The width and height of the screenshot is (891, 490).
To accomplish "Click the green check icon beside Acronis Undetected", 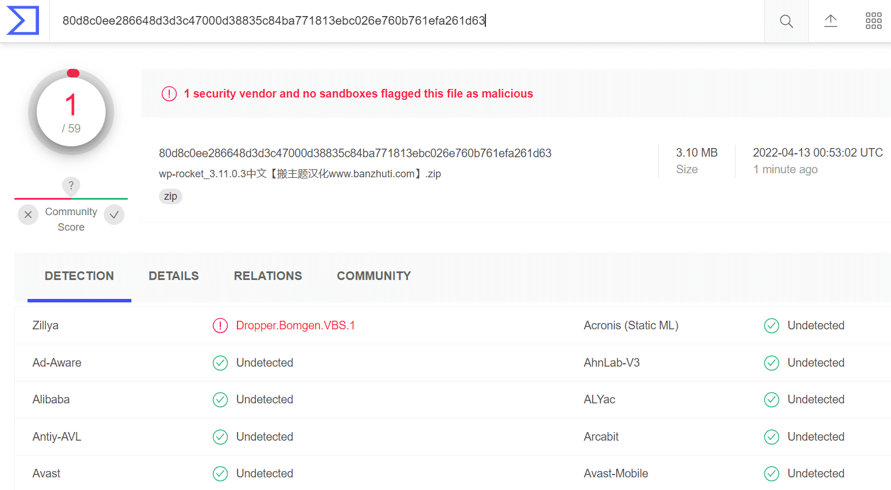I will click(772, 326).
